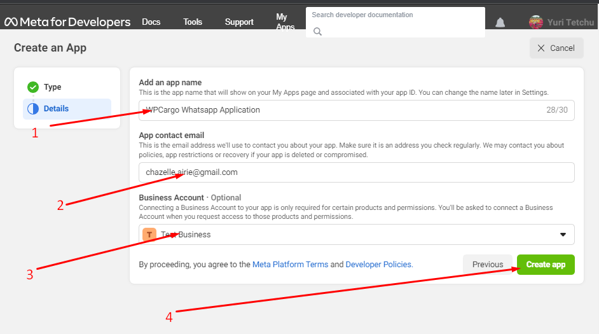The width and height of the screenshot is (599, 334).
Task: Open the Meta Platform Terms link
Action: [x=290, y=265]
